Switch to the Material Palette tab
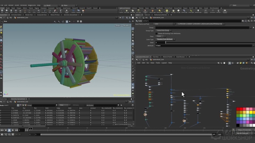255x143 pixels. 168,57
